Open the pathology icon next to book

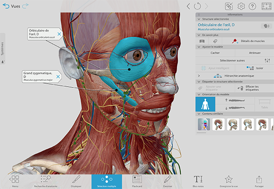click(215, 41)
